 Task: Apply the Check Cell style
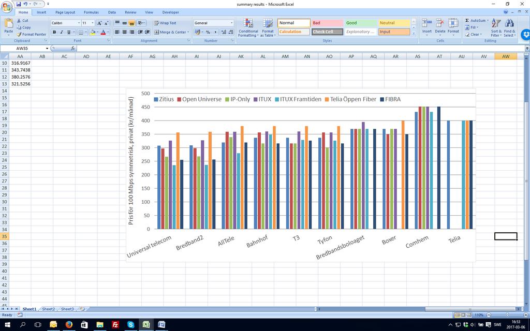[327, 32]
